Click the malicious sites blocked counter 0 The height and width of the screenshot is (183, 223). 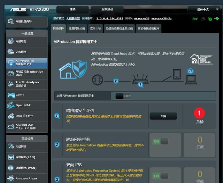[x=200, y=140]
